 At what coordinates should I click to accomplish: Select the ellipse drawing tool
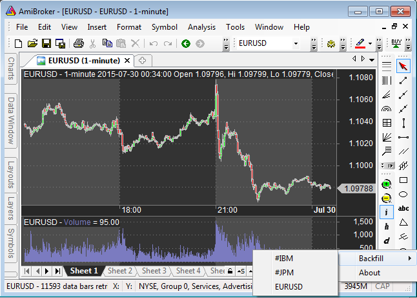403,195
